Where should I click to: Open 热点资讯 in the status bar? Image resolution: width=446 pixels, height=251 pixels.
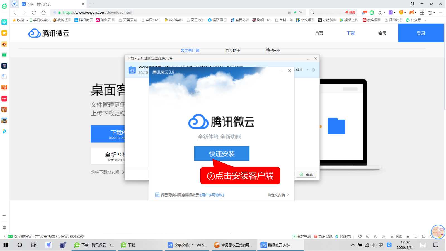click(323, 236)
